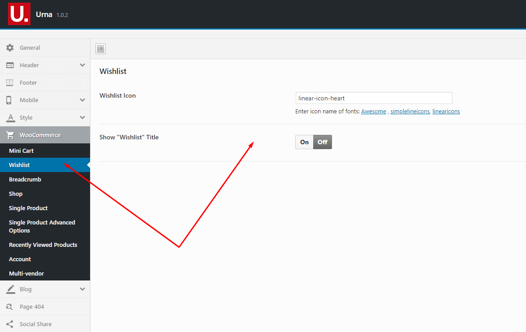Click the Blog pencil icon
Image resolution: width=526 pixels, height=332 pixels.
point(11,289)
